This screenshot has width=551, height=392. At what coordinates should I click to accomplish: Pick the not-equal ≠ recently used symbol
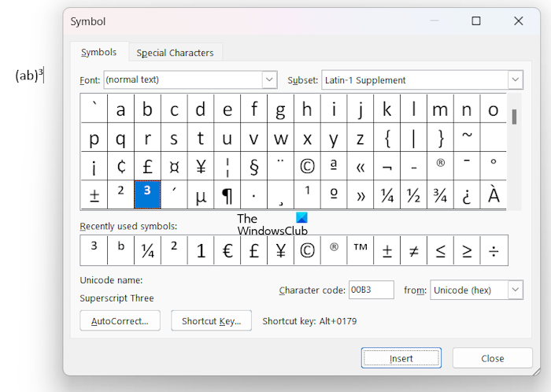click(x=413, y=250)
